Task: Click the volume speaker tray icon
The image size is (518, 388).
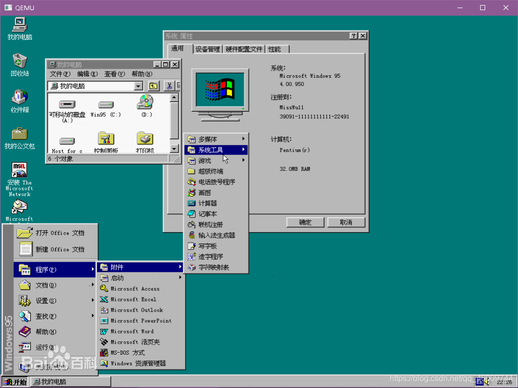Action: [x=488, y=382]
